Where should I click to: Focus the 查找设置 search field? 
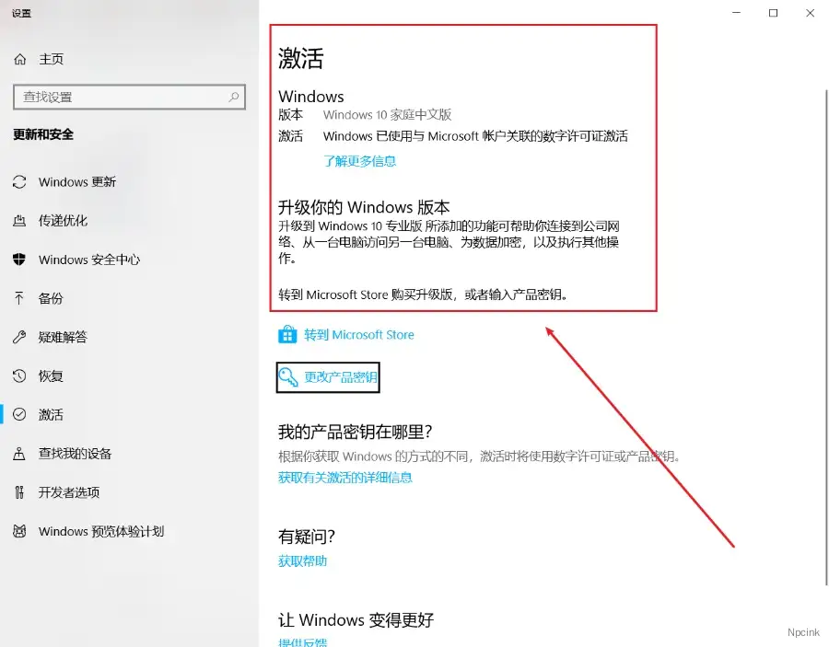click(x=120, y=97)
